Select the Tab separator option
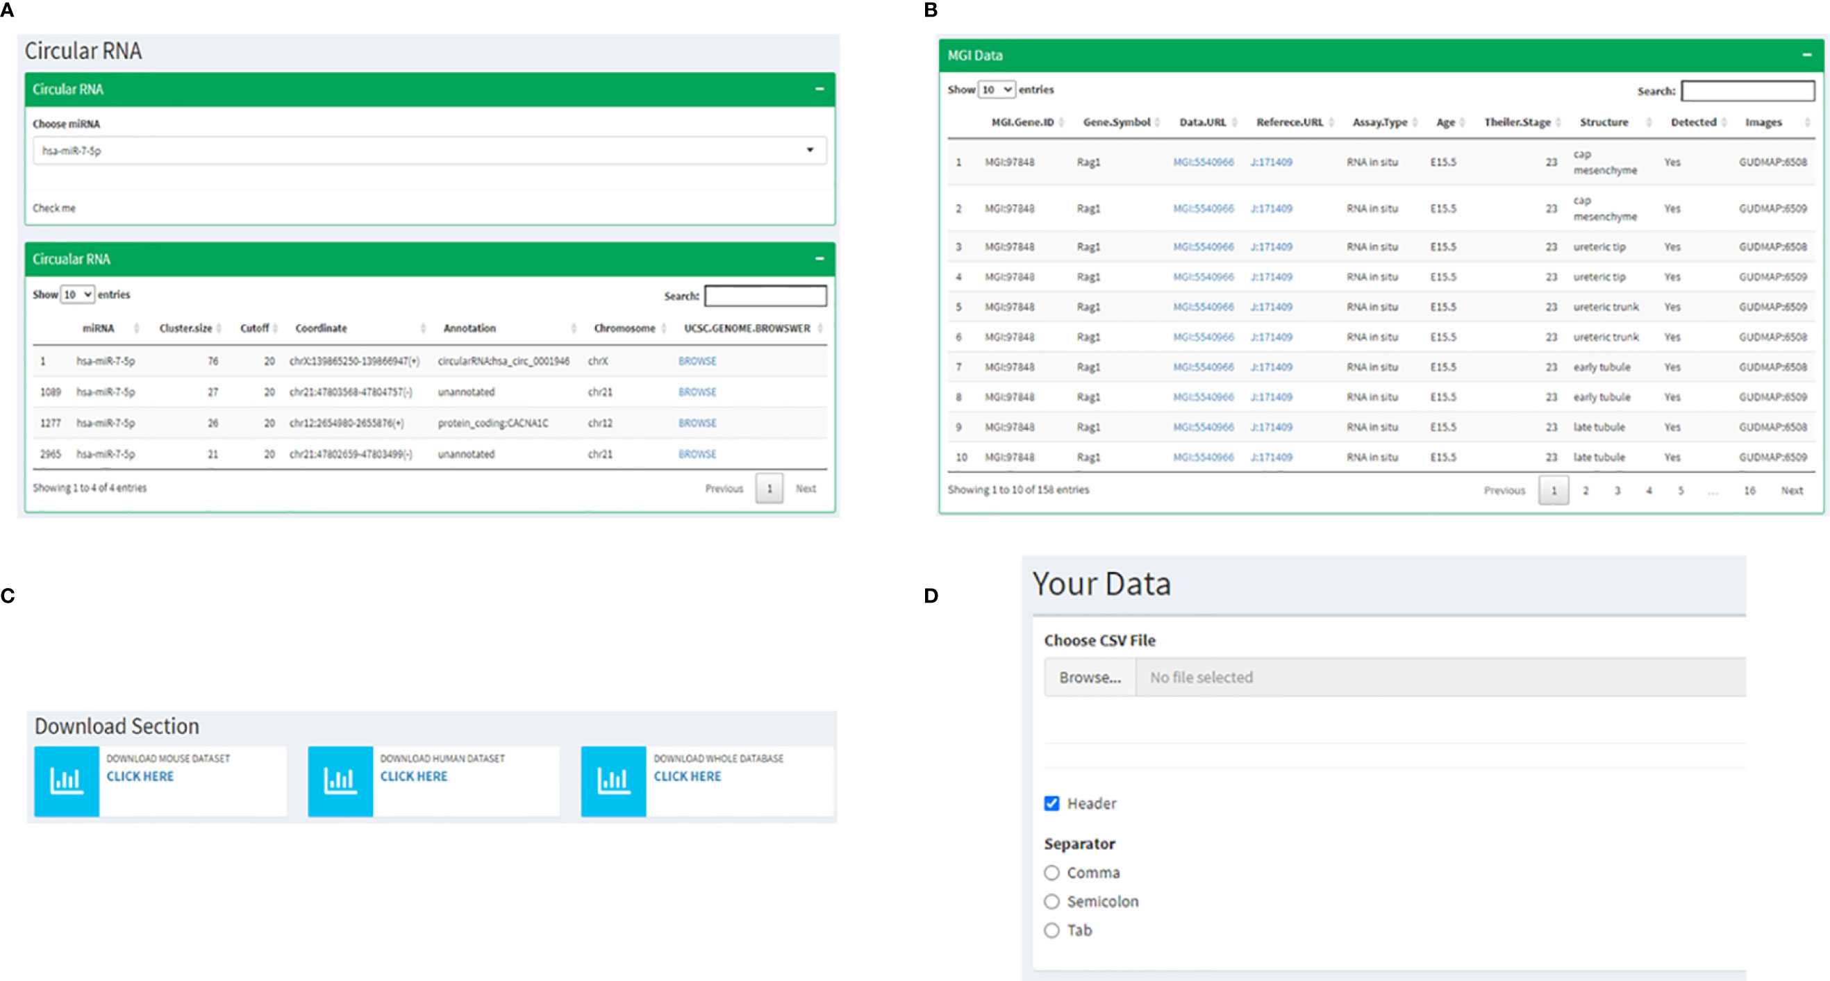The image size is (1830, 981). (1051, 930)
